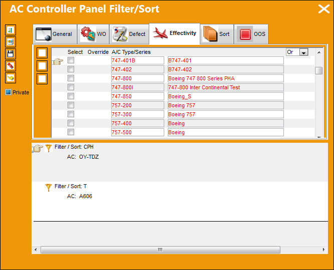This screenshot has height=270, width=334.
Task: Click the funnel icon next to Filter / Sort: CPH
Action: 49,148
